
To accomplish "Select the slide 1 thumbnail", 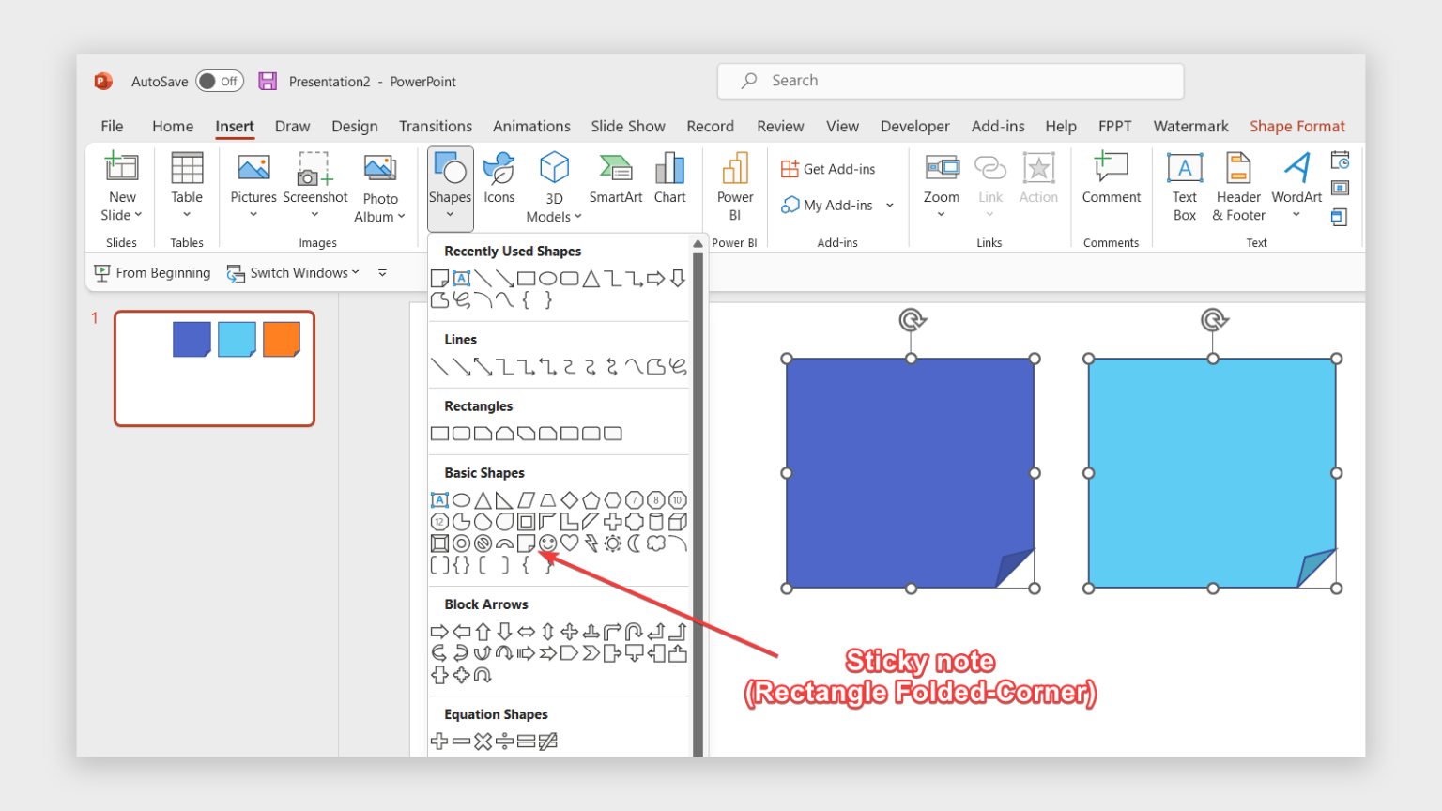I will [x=214, y=368].
